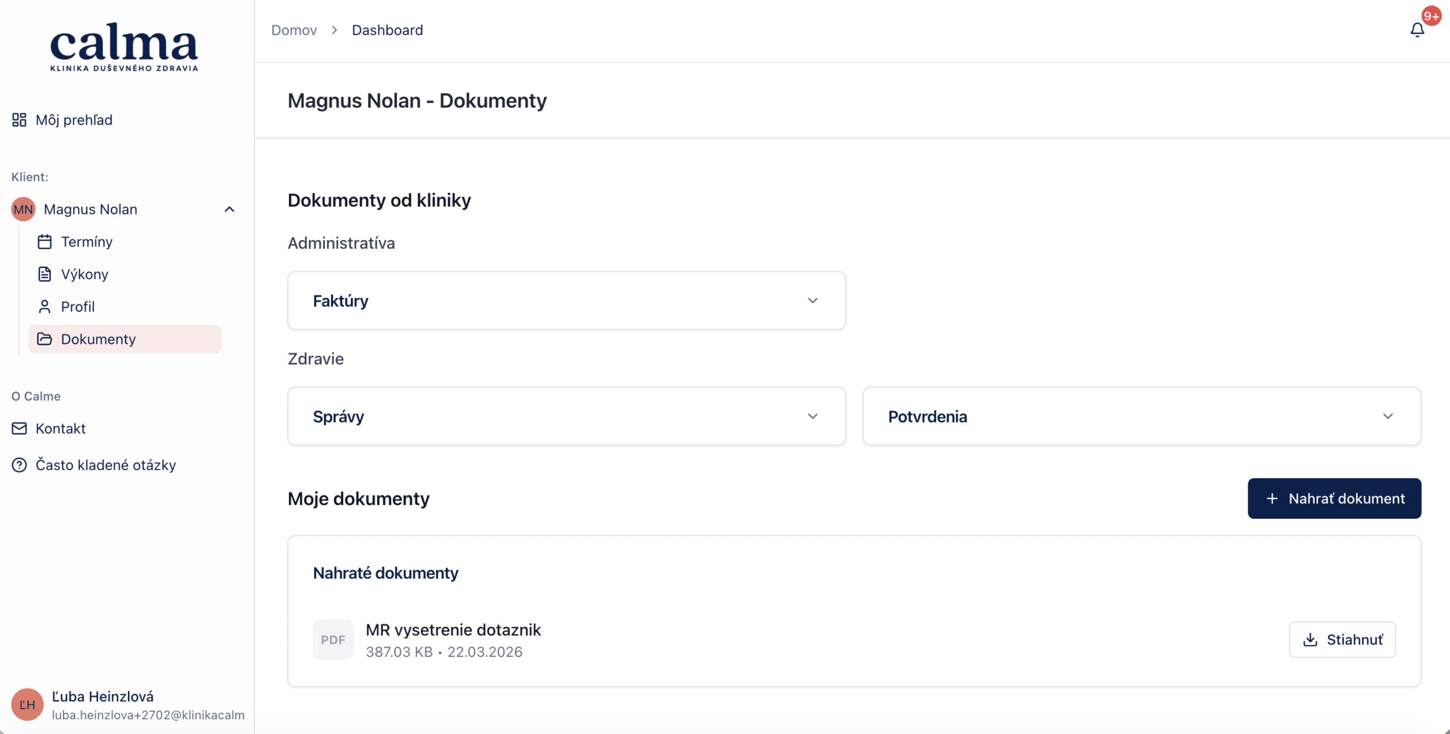Click the Môj prehľad dashboard grid icon
This screenshot has width=1450, height=734.
[19, 120]
